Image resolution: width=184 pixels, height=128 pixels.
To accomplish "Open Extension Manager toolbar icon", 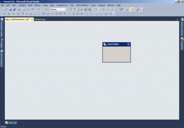I will [x=90, y=9].
